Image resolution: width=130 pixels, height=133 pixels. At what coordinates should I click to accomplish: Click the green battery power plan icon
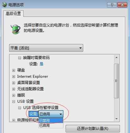[x=15, y=29]
